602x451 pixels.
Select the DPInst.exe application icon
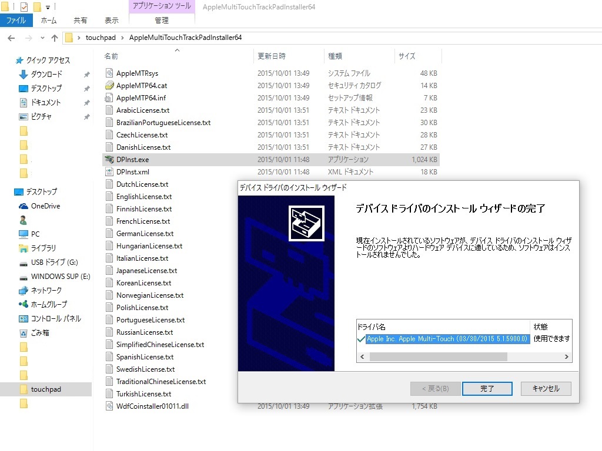109,160
